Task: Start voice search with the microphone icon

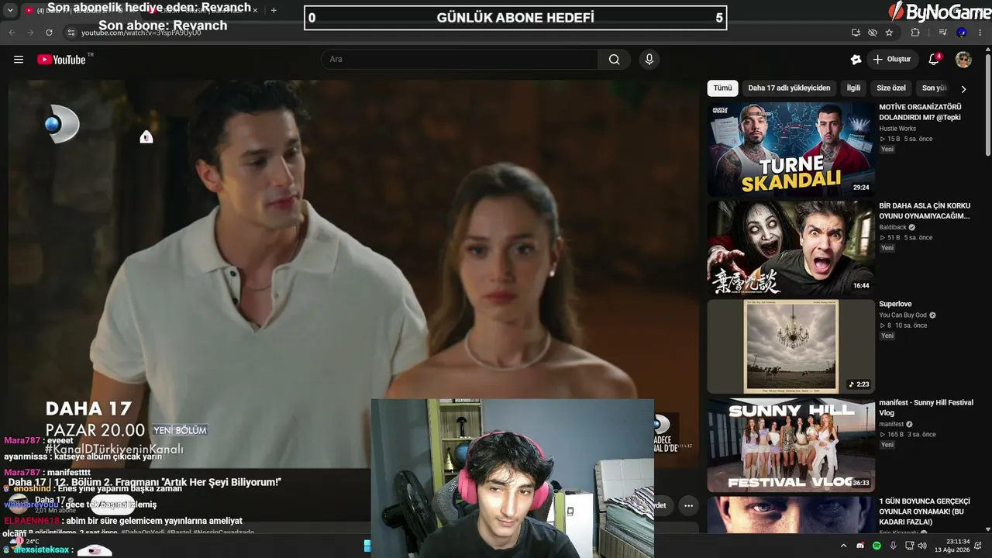Action: click(x=649, y=60)
